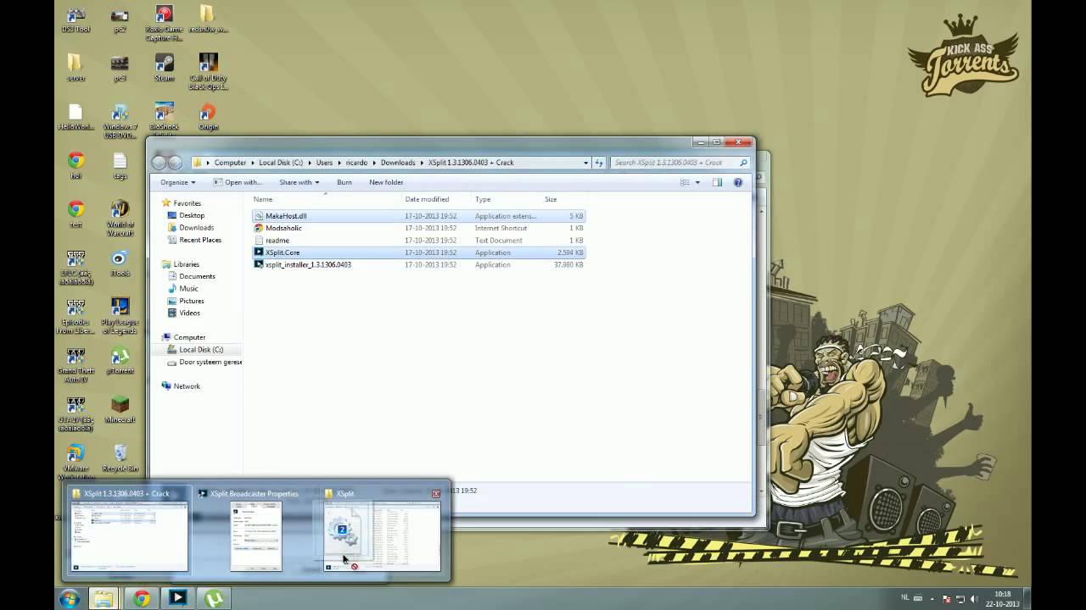
Task: Open address bar history dropdown arrow
Action: (585, 163)
